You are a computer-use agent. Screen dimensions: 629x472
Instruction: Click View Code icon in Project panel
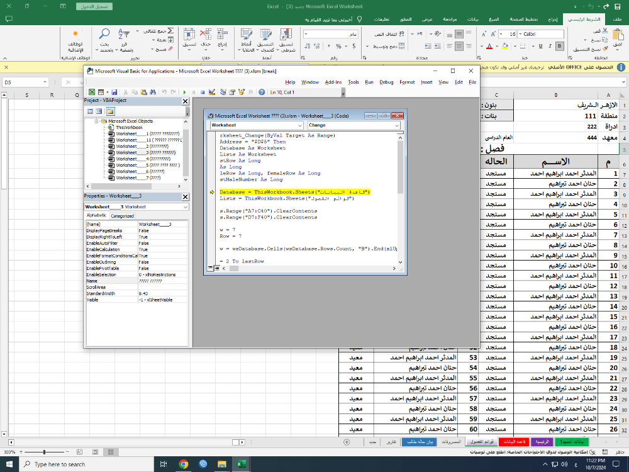(90, 111)
